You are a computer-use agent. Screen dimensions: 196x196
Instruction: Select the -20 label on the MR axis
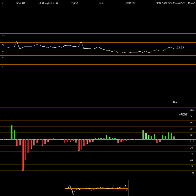191,148
